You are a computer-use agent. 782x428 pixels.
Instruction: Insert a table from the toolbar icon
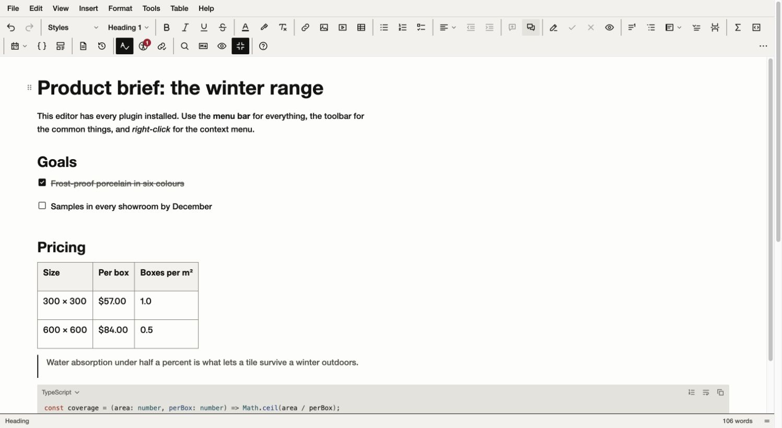tap(361, 28)
